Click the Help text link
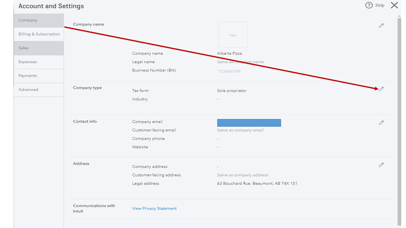406x228 pixels. (x=380, y=5)
